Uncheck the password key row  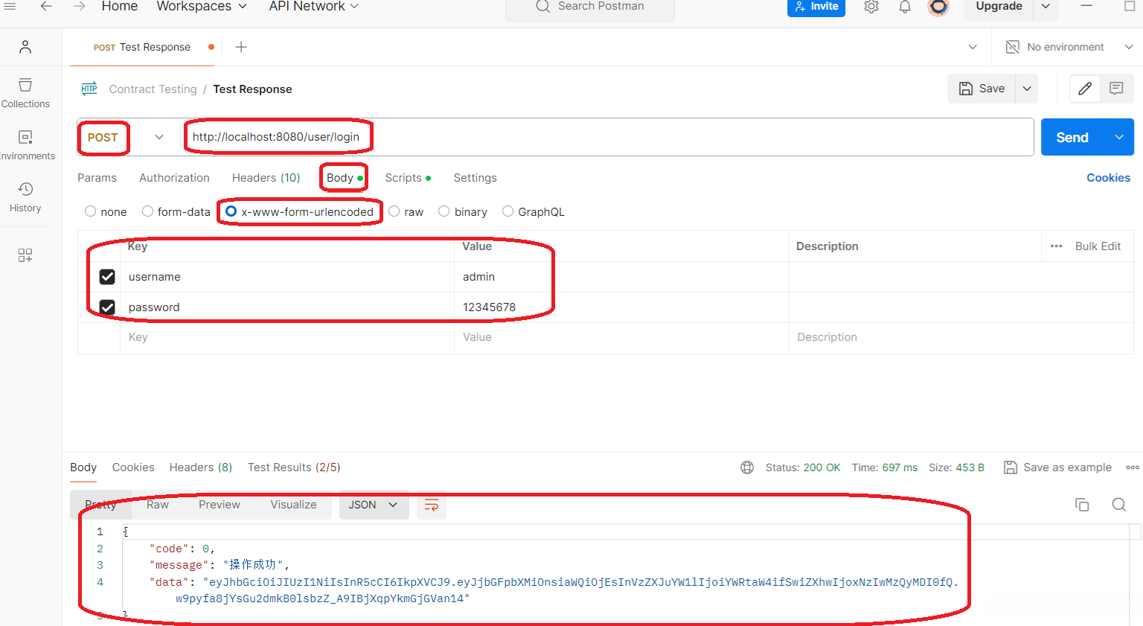(107, 307)
